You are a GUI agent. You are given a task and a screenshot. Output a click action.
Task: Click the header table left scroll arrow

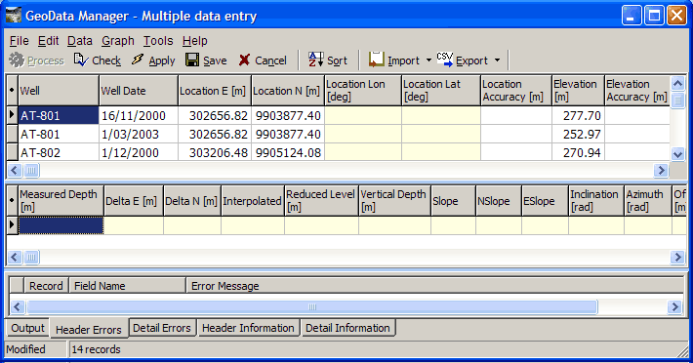pos(14,170)
